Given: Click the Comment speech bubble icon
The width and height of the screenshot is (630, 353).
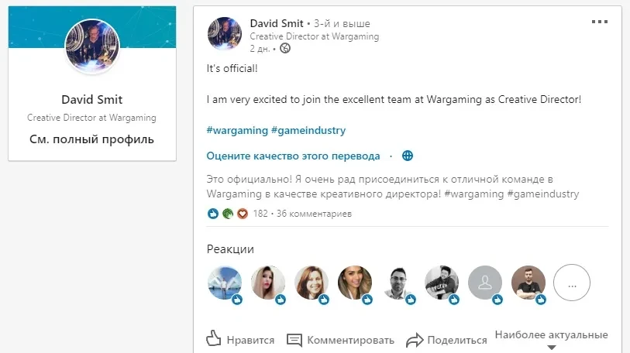Looking at the screenshot, I should (294, 339).
